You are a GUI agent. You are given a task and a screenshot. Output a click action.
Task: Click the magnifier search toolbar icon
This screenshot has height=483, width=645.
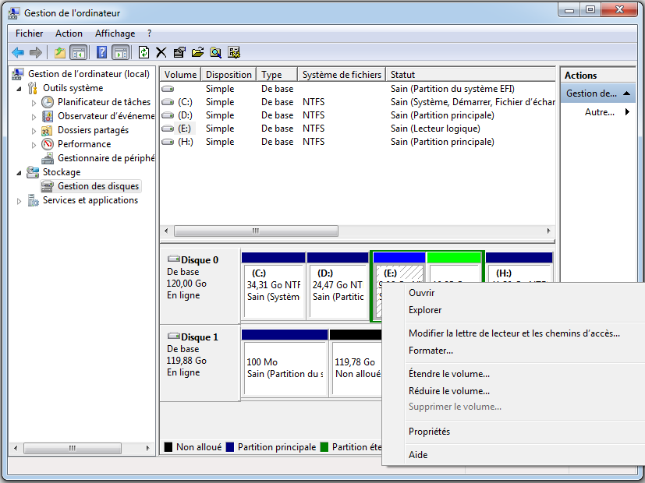(x=215, y=52)
